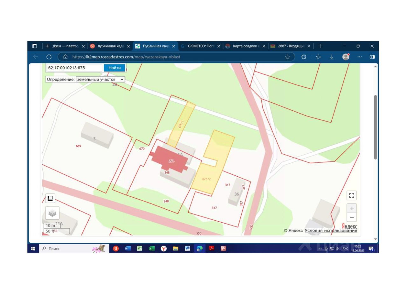
Task: Show hidden system tray icons
Action: 320,249
